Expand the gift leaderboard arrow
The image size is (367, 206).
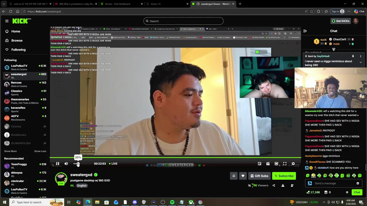[x=334, y=49]
